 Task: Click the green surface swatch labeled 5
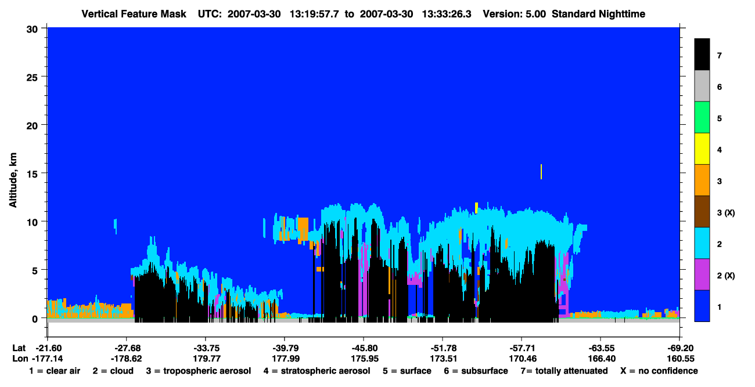point(702,118)
